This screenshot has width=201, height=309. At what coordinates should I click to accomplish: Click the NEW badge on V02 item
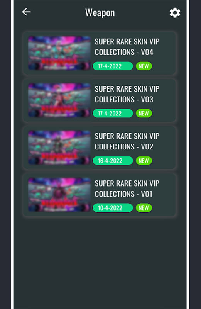click(144, 161)
